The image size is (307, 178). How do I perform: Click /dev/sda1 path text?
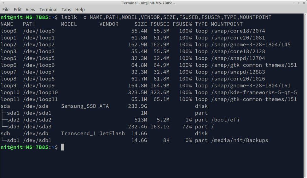tap(37, 113)
